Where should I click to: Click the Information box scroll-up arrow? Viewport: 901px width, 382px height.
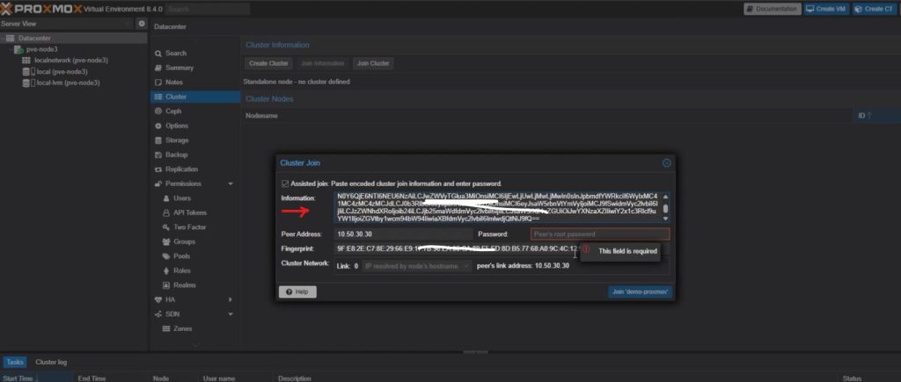pyautogui.click(x=665, y=196)
